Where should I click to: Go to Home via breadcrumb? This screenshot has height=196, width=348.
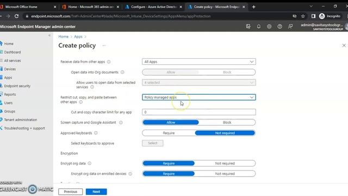point(64,36)
